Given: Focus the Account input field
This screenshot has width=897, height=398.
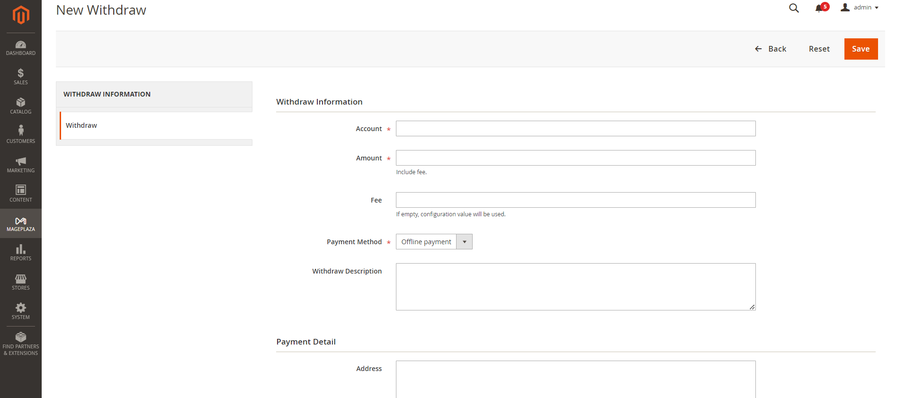Looking at the screenshot, I should click(575, 129).
